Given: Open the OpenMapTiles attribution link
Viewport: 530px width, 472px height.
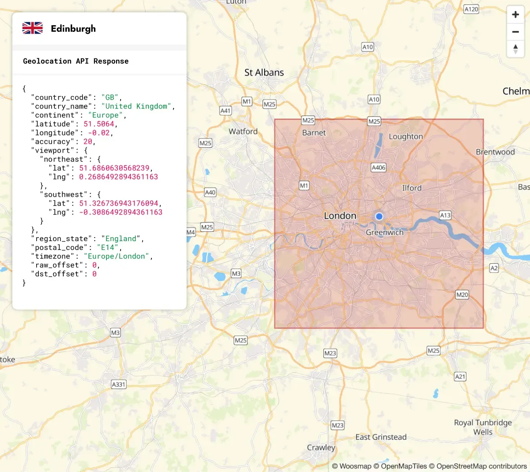Looking at the screenshot, I should (400, 466).
